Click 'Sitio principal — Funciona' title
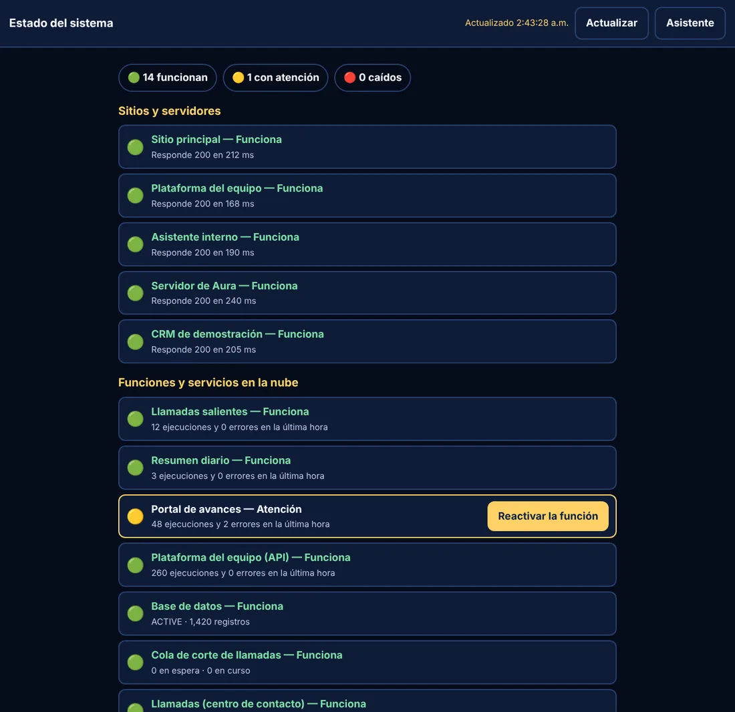Screen dimensions: 735x712 click(216, 140)
